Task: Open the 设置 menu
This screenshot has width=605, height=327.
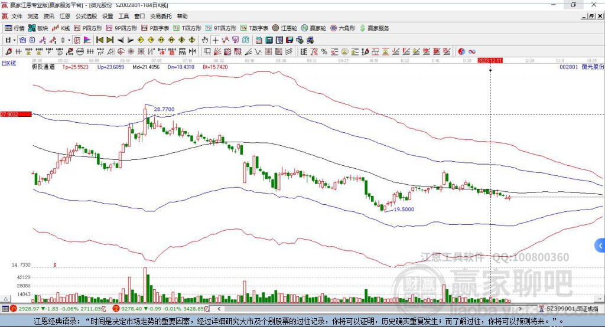Action: (x=108, y=16)
